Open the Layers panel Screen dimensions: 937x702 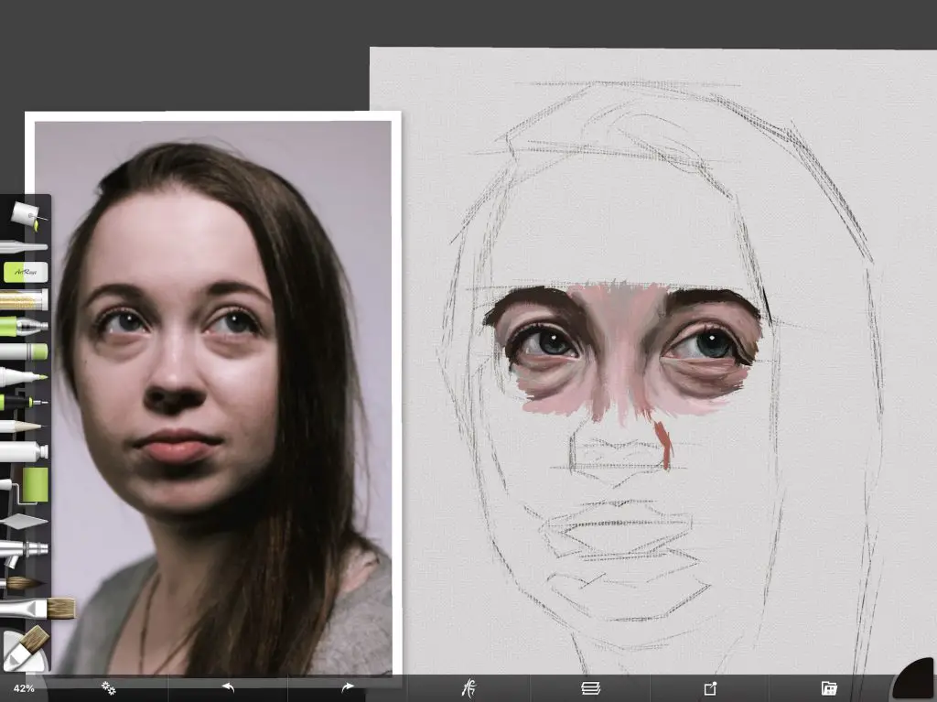click(590, 688)
